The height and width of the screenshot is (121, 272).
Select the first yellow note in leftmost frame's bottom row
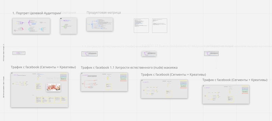[39, 100]
